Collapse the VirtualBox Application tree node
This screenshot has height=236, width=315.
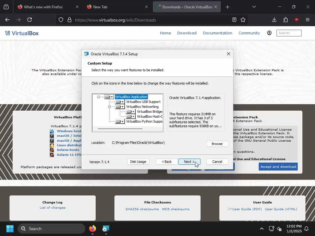click(98, 97)
